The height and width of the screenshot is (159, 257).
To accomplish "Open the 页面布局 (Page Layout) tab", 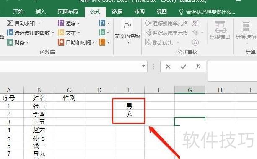I will click(67, 12).
